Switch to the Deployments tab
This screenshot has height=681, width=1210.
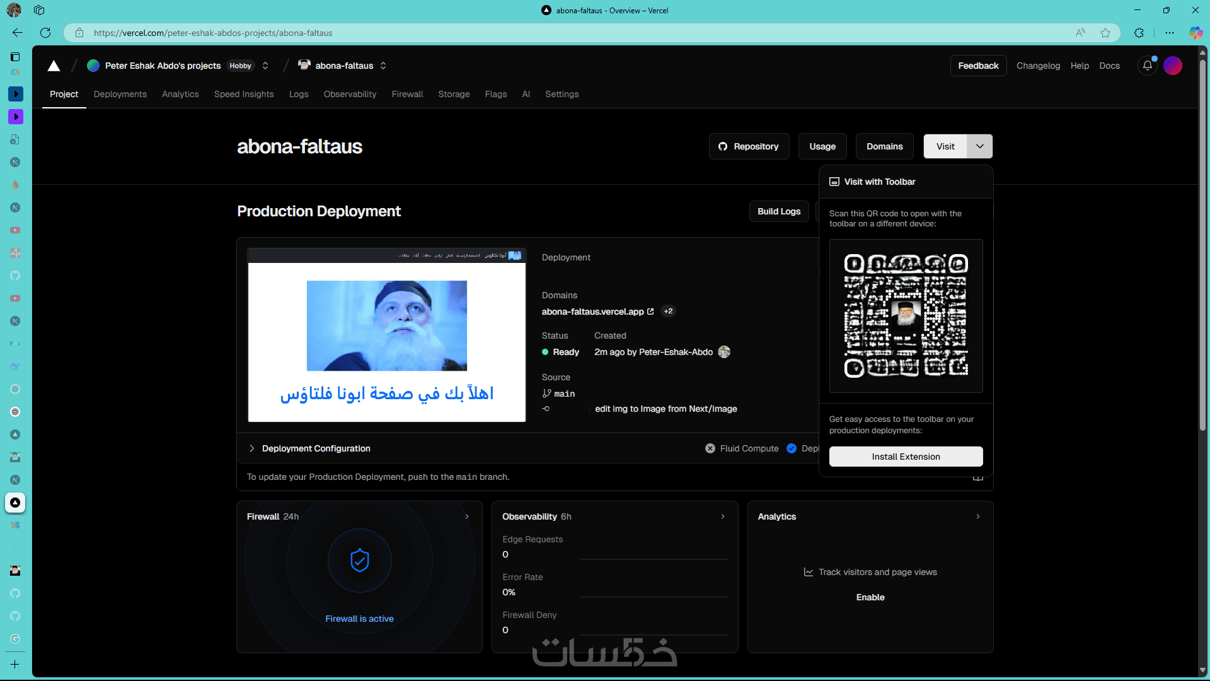[x=120, y=94]
